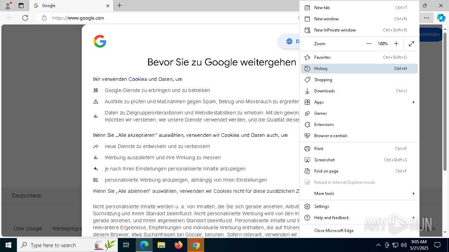Click the Extensions puzzle icon
Image resolution: width=449 pixels, height=252 pixels.
click(x=307, y=125)
